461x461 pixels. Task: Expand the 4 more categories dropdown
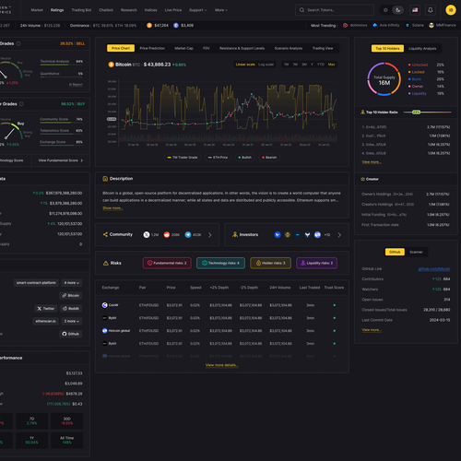[72, 283]
